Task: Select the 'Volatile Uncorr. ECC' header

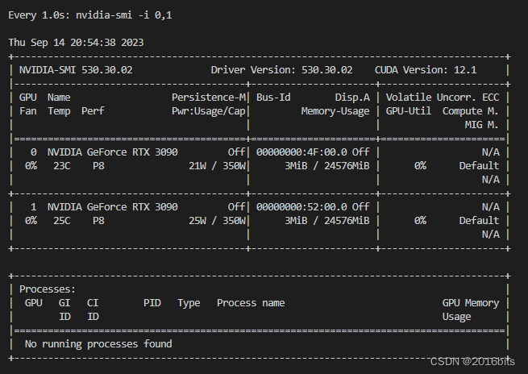Action: [443, 98]
